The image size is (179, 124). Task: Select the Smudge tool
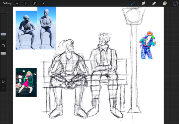[x=143, y=3]
